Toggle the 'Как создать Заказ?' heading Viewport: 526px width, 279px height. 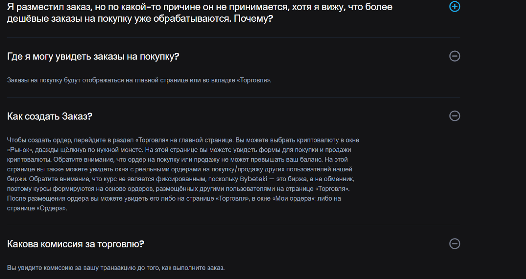coord(50,116)
